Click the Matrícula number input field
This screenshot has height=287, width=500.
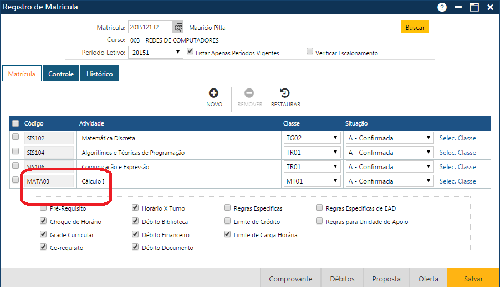point(151,27)
